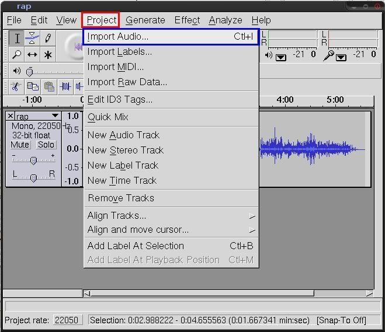The height and width of the screenshot is (332, 385).
Task: Select the Multi-tool asterisk icon
Action: 48,54
